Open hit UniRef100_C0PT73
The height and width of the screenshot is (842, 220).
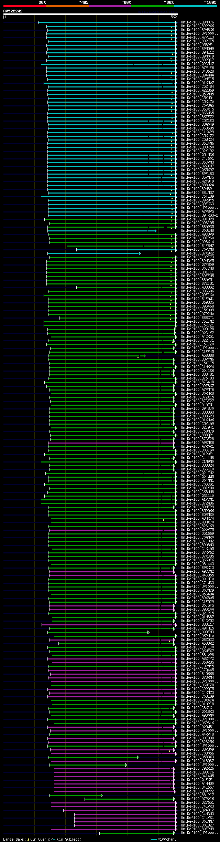(197, 257)
